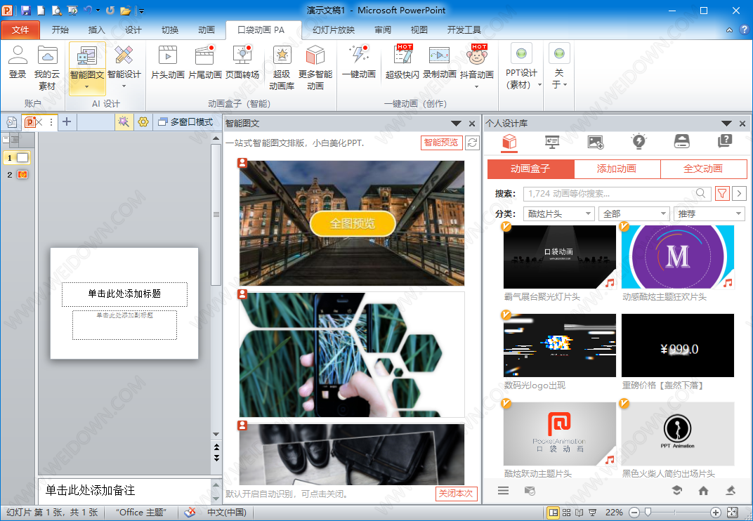Open the 智能图文 panel options arrow
This screenshot has width=753, height=521.
(456, 124)
